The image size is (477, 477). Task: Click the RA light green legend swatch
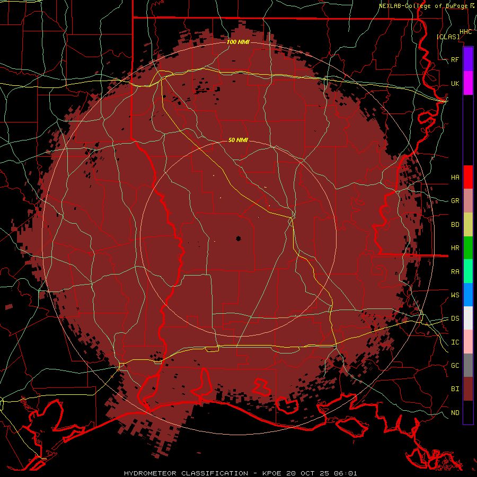(x=468, y=271)
